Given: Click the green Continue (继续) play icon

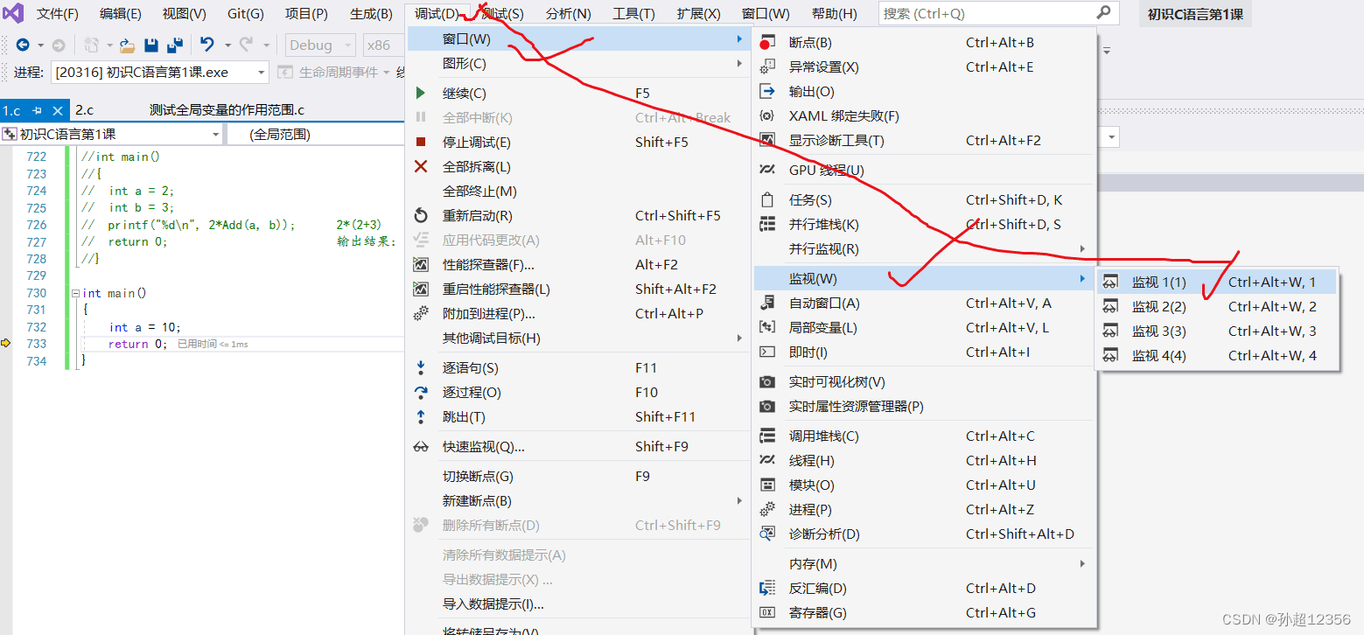Looking at the screenshot, I should click(421, 93).
